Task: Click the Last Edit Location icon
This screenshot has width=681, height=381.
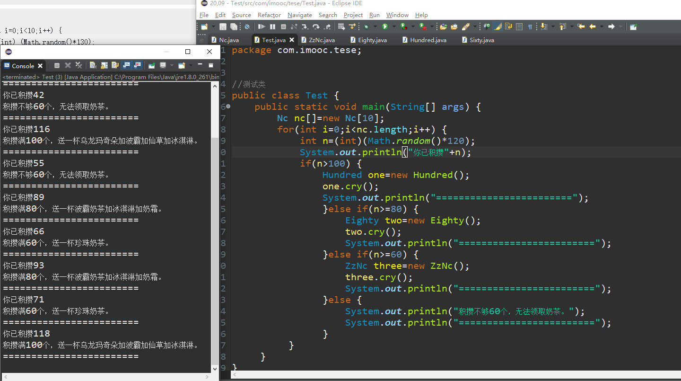Action: pos(581,27)
